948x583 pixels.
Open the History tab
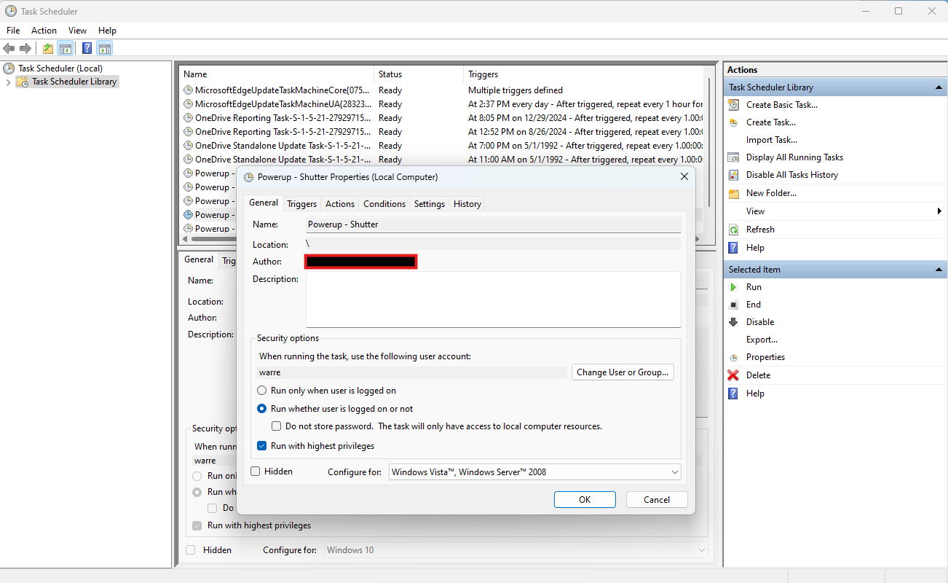coord(467,204)
